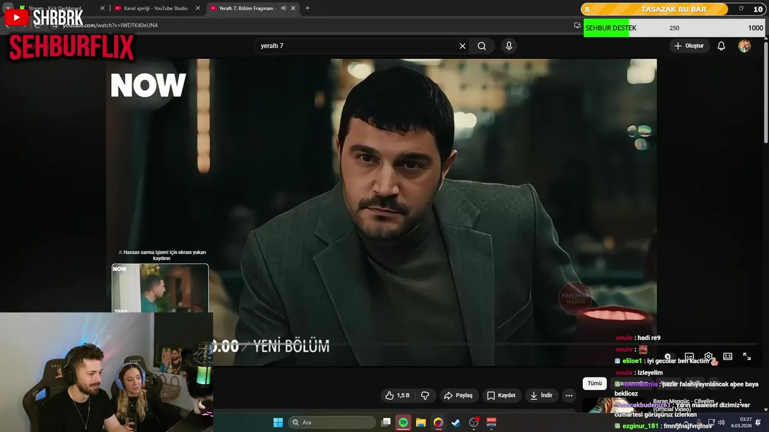Click the cast/install icon beside address bar
The width and height of the screenshot is (769, 432).
coord(577,25)
